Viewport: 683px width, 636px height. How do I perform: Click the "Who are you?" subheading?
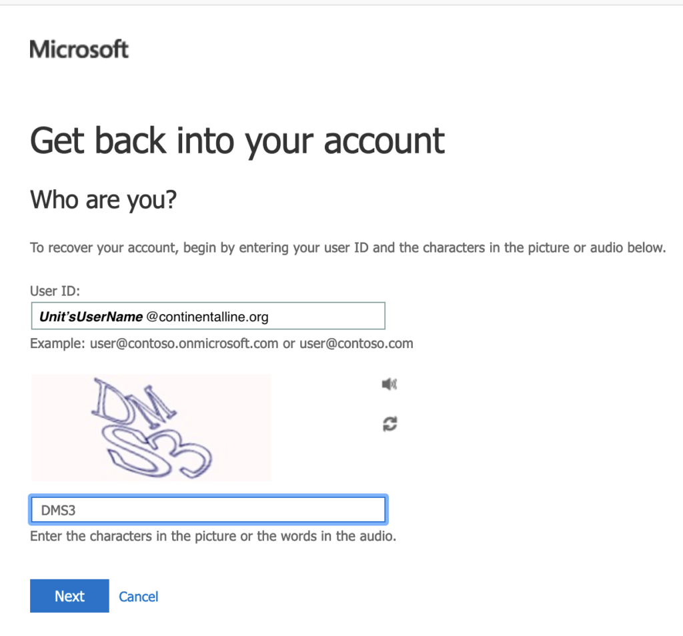[x=103, y=199]
